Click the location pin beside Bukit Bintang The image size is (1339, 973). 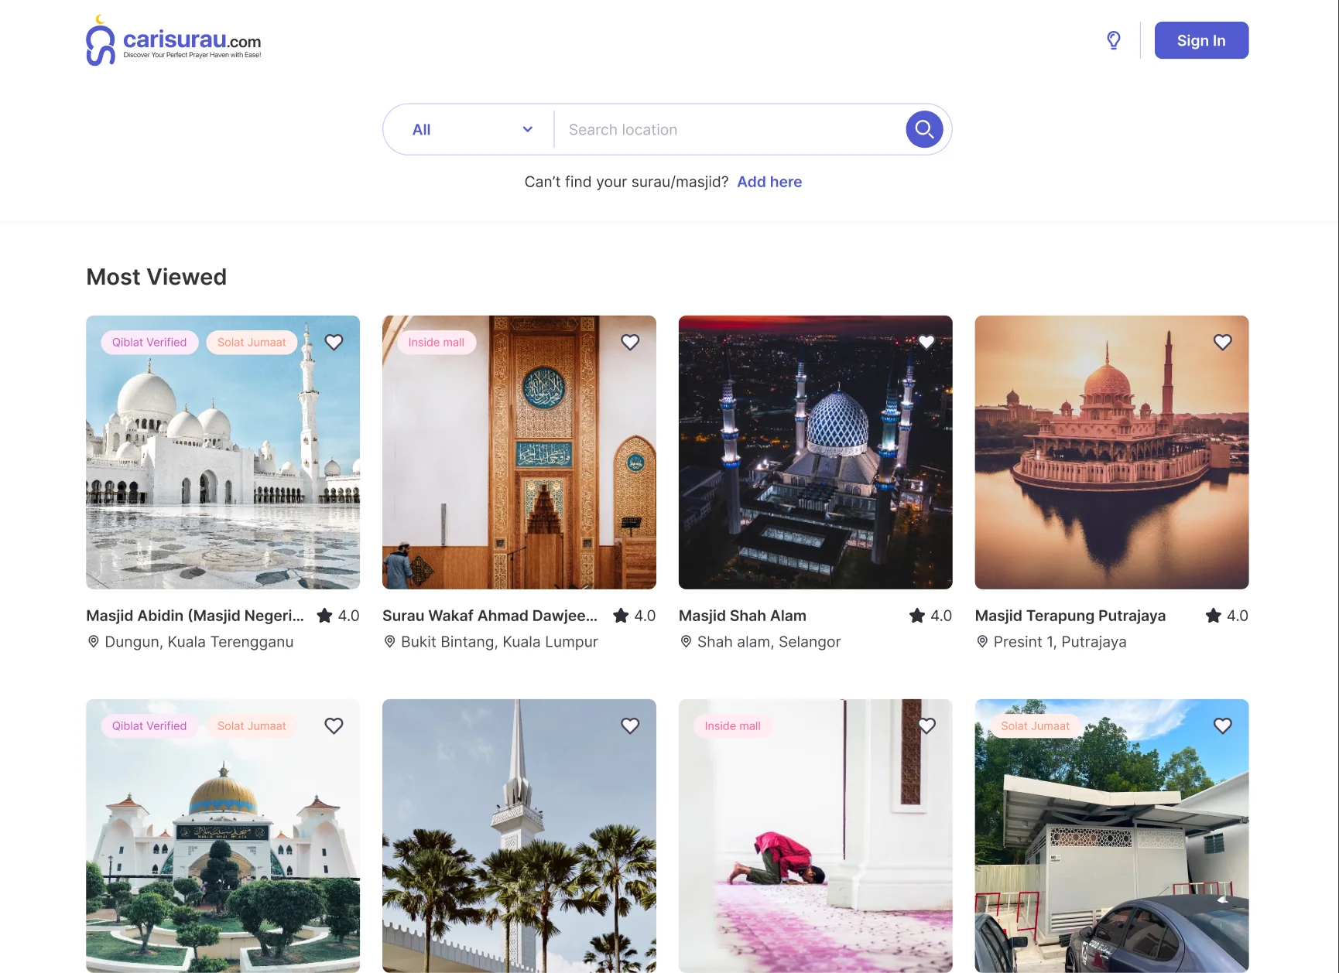click(x=389, y=641)
